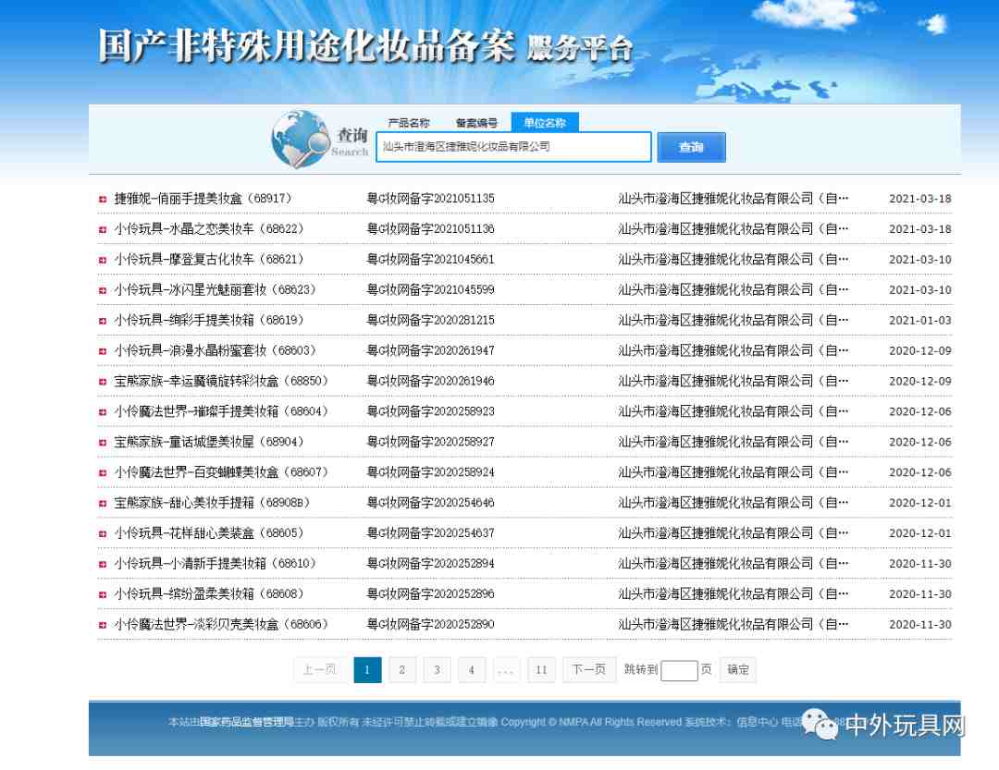The width and height of the screenshot is (999, 770).
Task: Select the 单位名称 search tab
Action: click(x=545, y=122)
